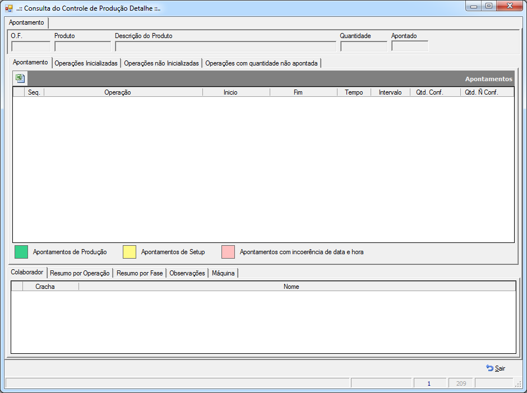The width and height of the screenshot is (527, 393).
Task: Click the Apontamentos de Setup legend label
Action: [173, 252]
